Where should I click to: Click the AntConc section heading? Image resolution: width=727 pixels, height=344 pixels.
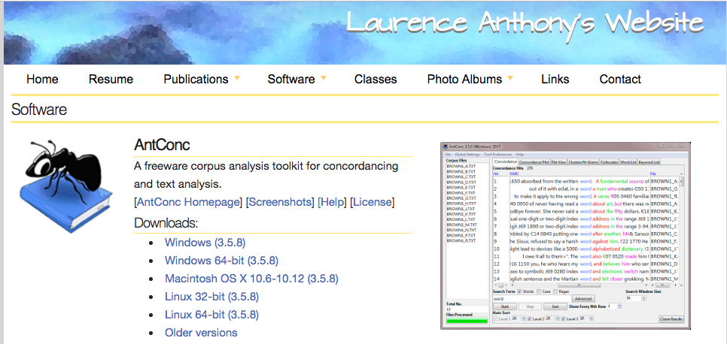tap(162, 145)
